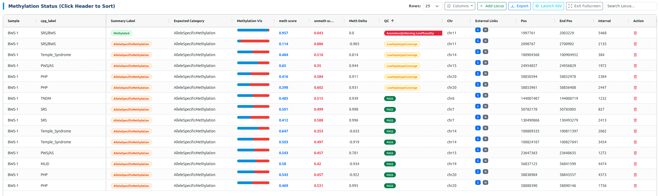This screenshot has height=196, width=659.
Task: Sort by the Sample column header
Action: click(13, 21)
